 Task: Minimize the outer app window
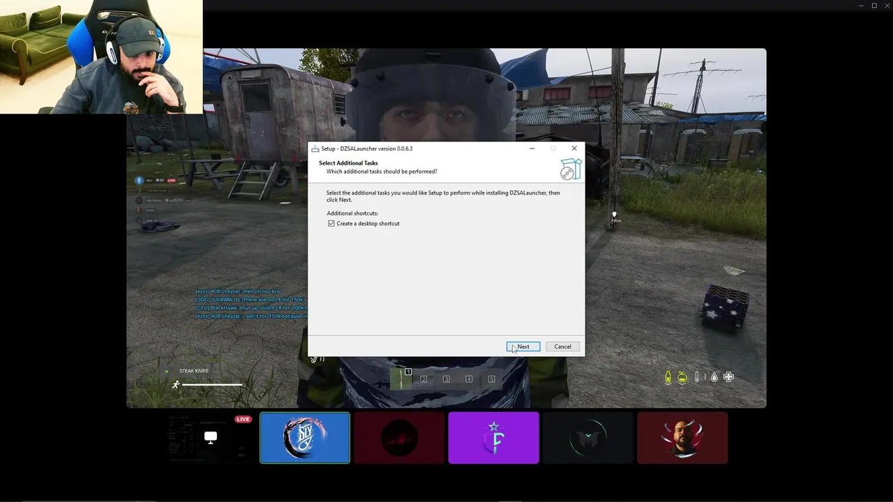click(862, 6)
